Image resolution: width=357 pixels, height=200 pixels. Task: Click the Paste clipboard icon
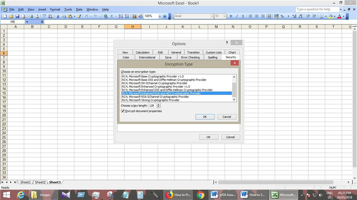click(70, 16)
